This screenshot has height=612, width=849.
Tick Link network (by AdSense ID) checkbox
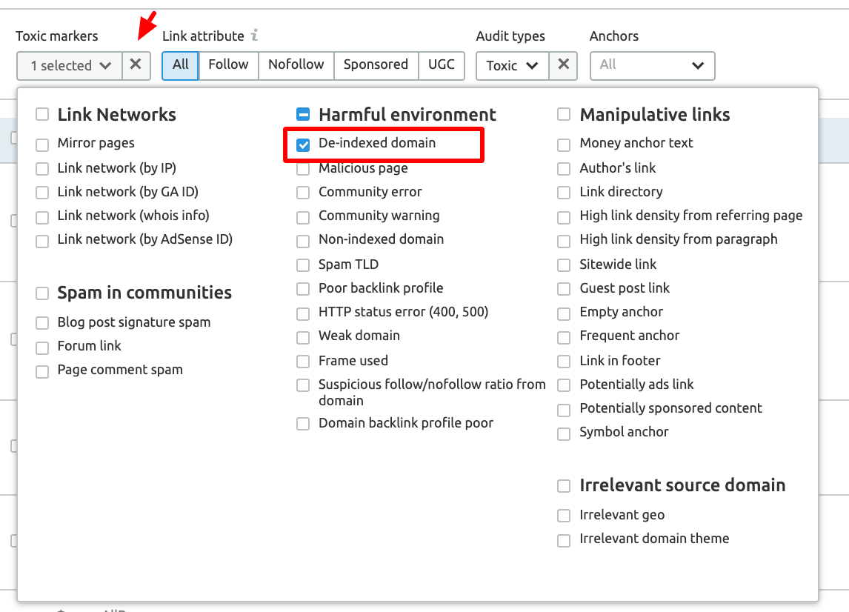[42, 241]
